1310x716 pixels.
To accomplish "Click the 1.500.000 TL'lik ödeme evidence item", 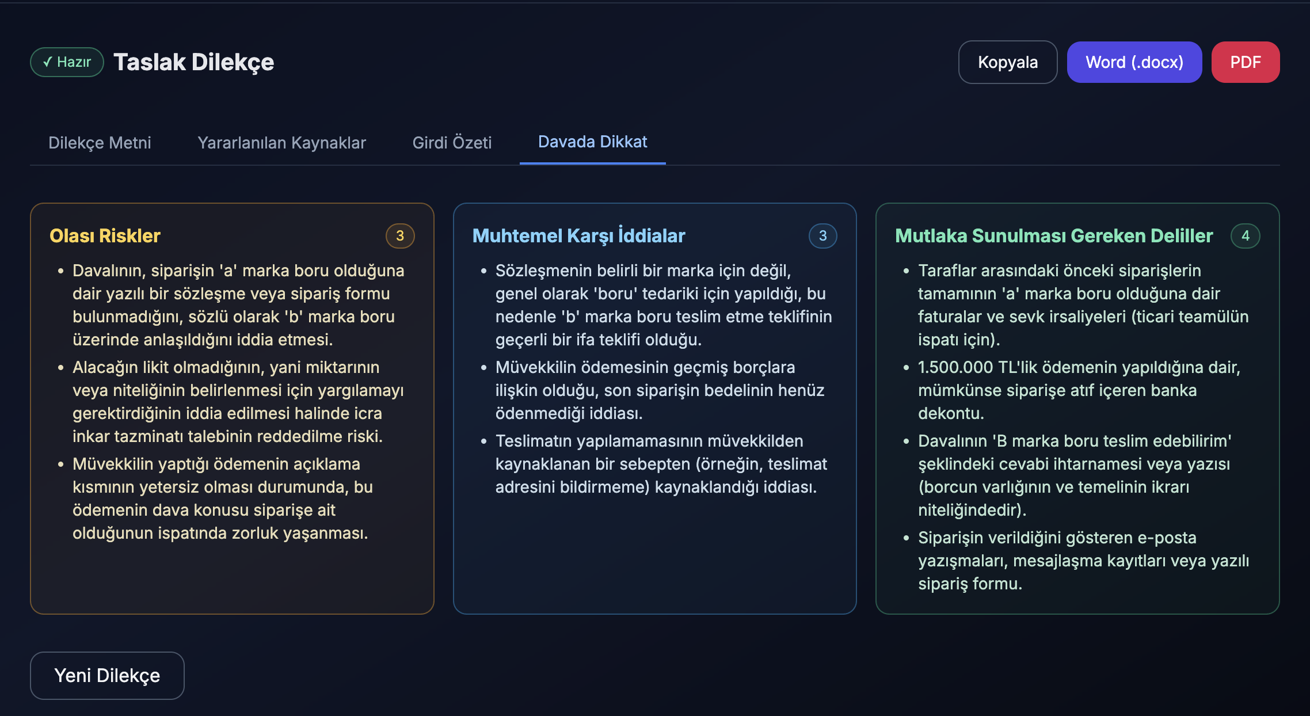I will click(1079, 390).
